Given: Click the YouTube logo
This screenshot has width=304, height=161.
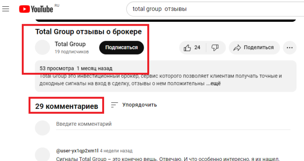Looking at the screenshot, I should [x=36, y=9].
